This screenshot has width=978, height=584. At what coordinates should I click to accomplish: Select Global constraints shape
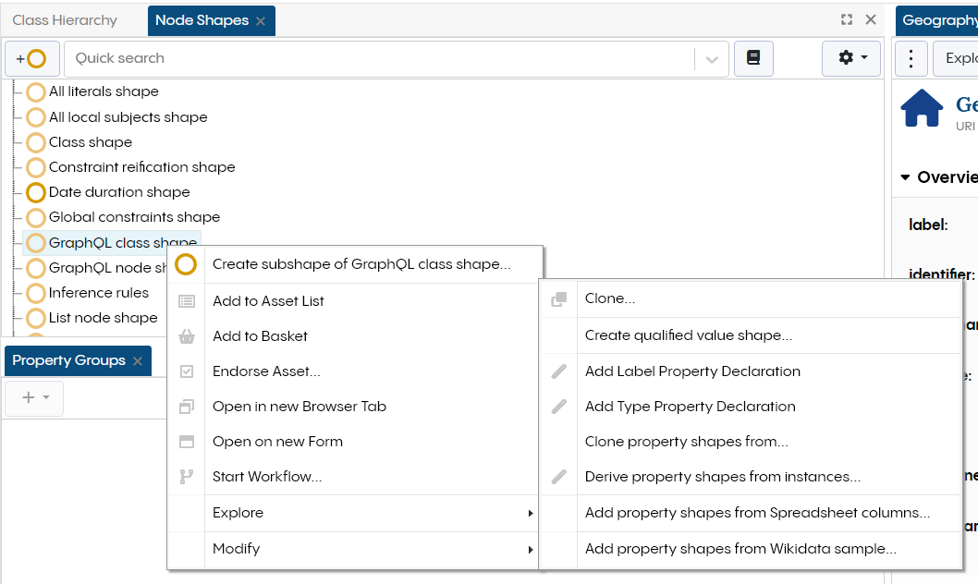point(134,217)
